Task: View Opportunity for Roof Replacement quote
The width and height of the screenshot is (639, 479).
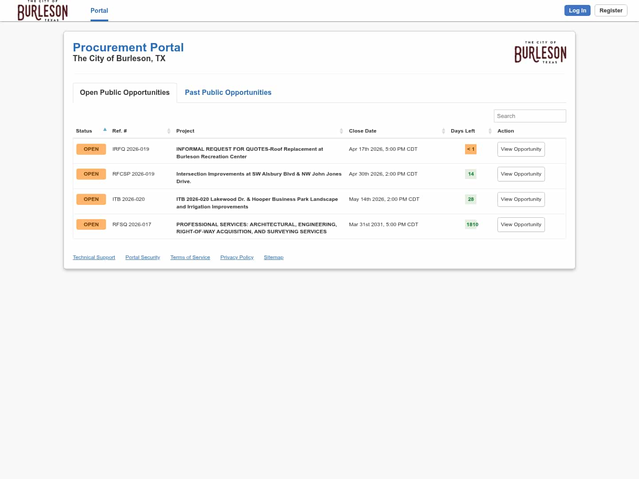Action: click(521, 149)
